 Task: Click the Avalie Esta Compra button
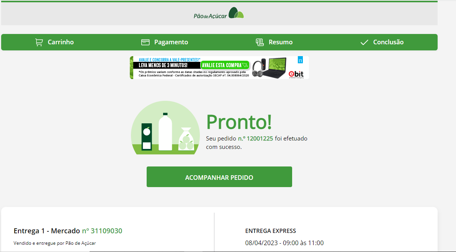pos(225,65)
